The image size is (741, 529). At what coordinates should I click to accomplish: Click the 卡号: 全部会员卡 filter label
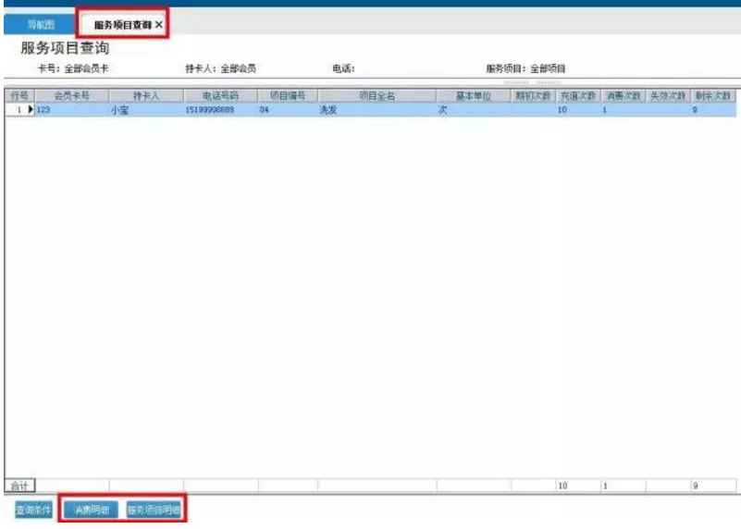tap(73, 68)
